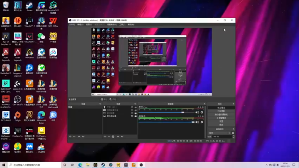
Task: Open the 场景集合(S) menu
Action: pos(112,25)
